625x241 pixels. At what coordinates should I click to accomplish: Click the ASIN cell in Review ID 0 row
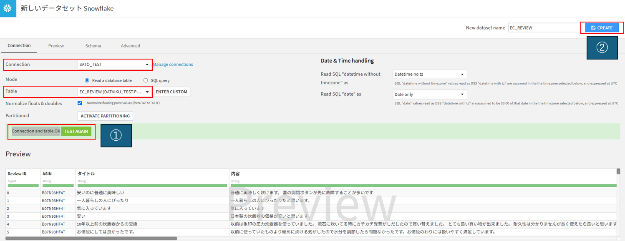tap(58, 193)
